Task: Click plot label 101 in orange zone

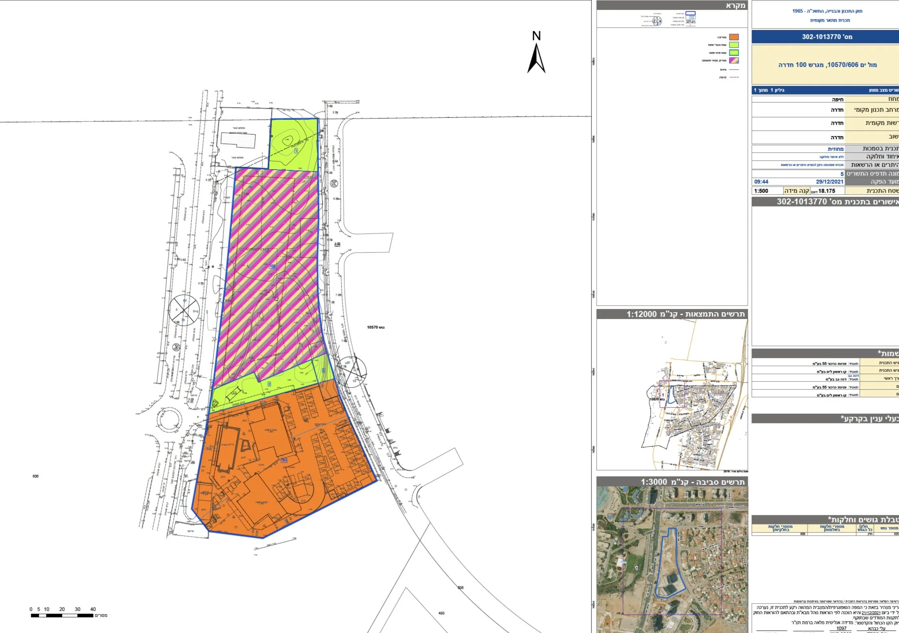Action: [x=284, y=460]
